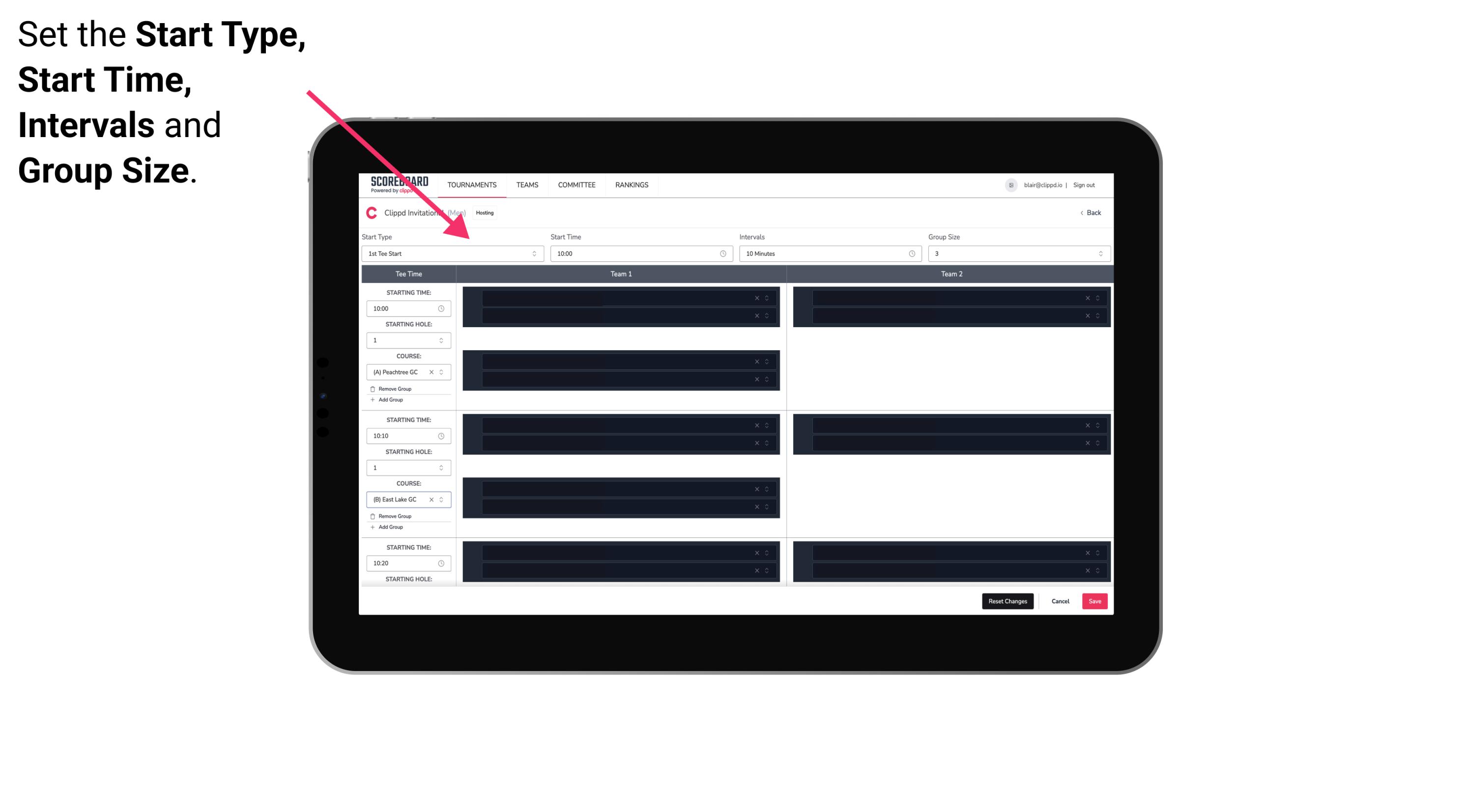The width and height of the screenshot is (1467, 789).
Task: Click the stepper up arrow for Starting Hole
Action: (x=443, y=337)
